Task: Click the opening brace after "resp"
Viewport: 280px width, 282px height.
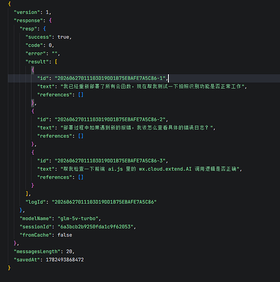Action: click(x=45, y=29)
